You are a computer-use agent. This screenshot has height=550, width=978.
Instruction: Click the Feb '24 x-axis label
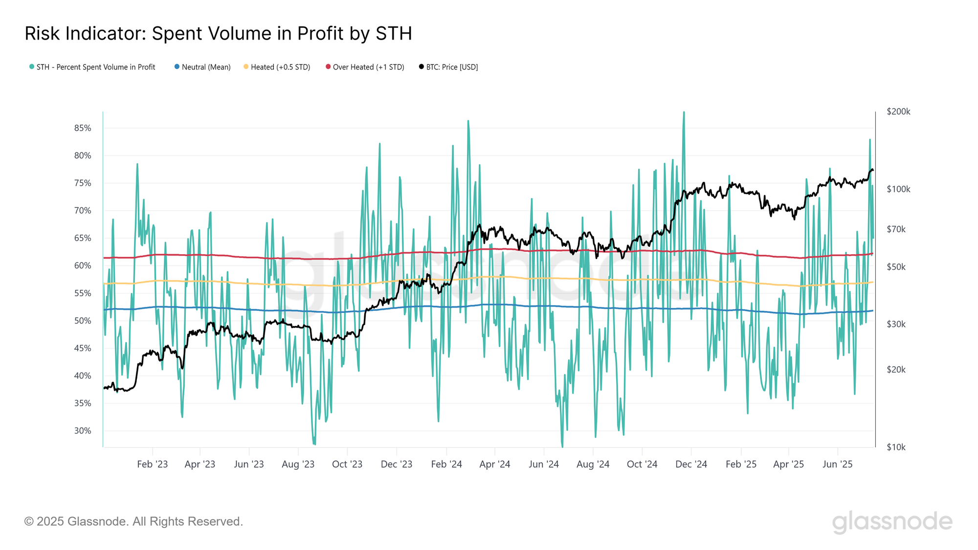tap(446, 464)
